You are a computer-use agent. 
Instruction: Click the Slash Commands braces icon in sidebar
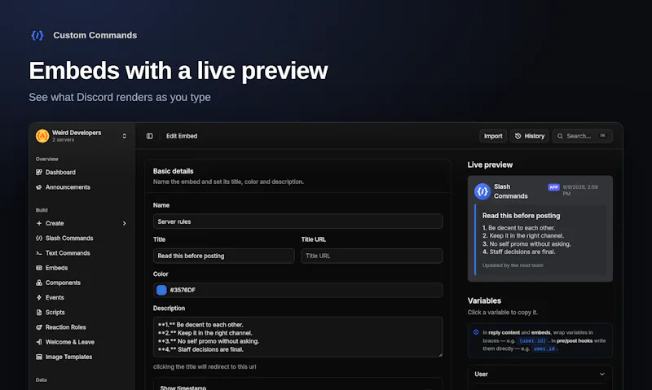[x=39, y=238]
